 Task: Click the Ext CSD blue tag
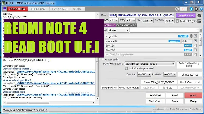point(183,36)
